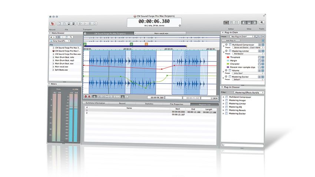Toggle the left panel View icon

tap(244, 23)
